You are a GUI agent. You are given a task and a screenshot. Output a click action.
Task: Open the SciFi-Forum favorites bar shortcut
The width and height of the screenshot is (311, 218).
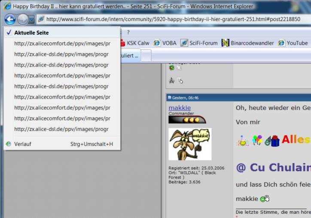(199, 43)
